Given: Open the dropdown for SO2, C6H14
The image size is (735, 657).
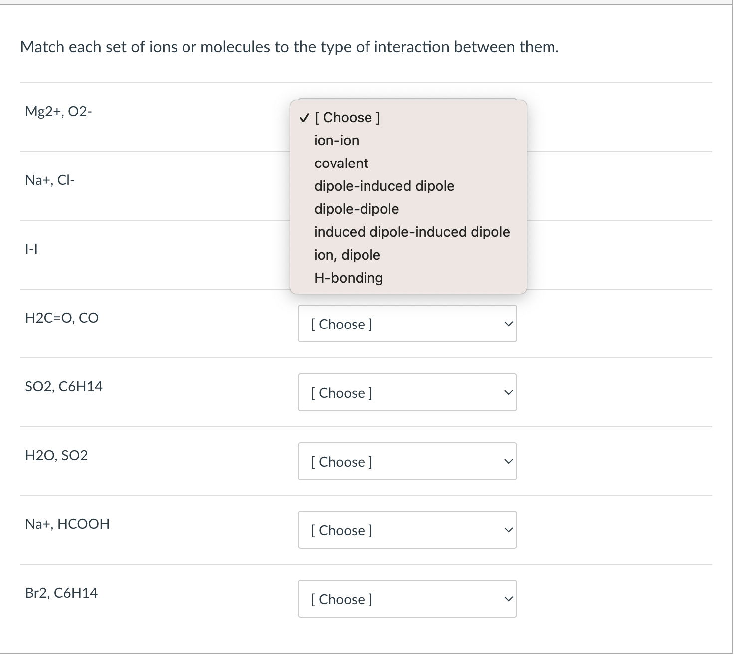Looking at the screenshot, I should pos(407,392).
